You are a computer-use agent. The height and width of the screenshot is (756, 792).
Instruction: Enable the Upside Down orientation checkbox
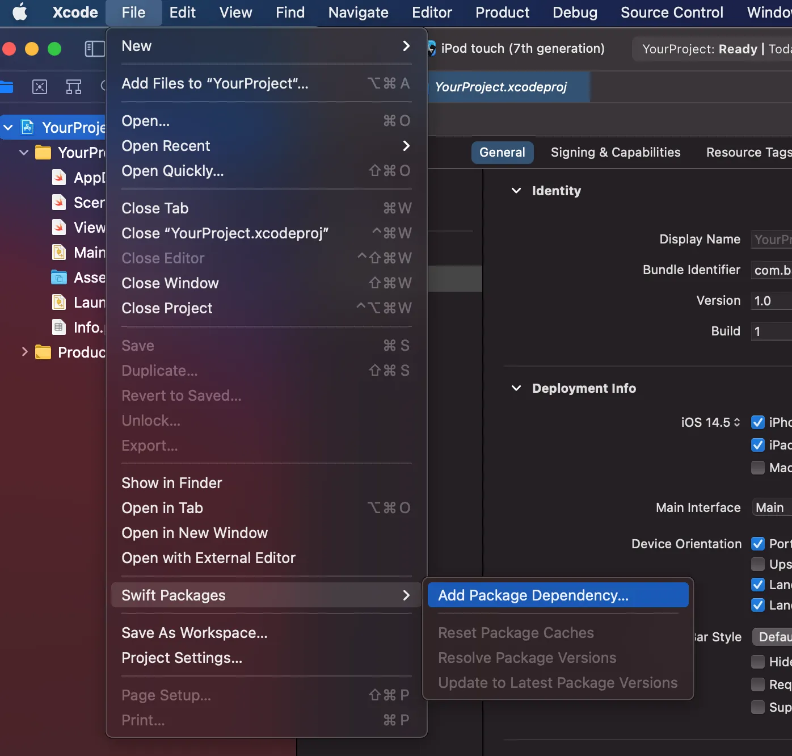point(758,564)
